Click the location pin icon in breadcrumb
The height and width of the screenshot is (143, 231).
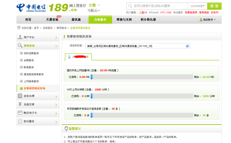click(x=19, y=28)
